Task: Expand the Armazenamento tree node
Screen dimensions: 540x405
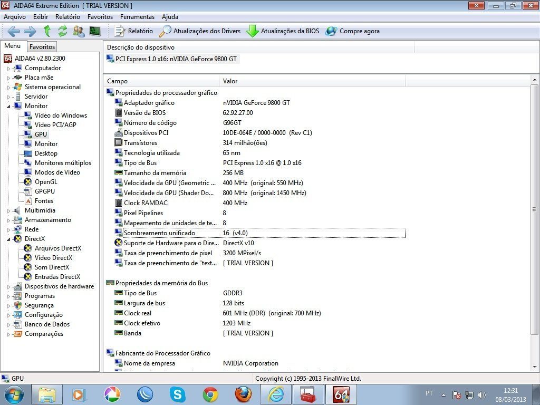Action: 8,220
